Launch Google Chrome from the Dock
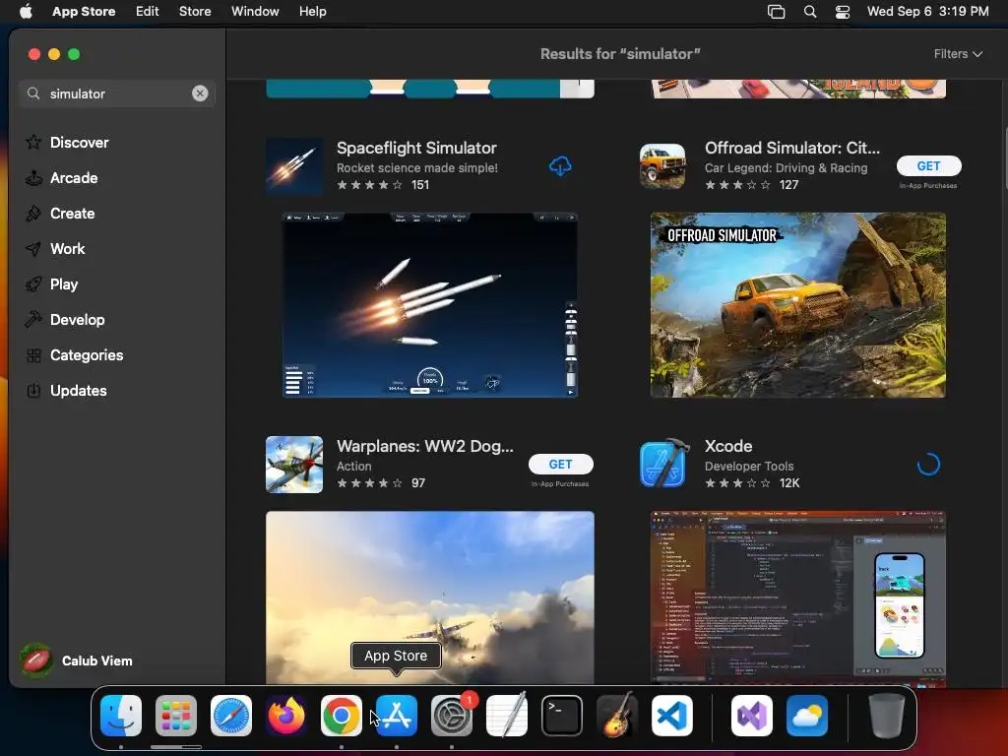This screenshot has height=756, width=1008. (x=342, y=716)
